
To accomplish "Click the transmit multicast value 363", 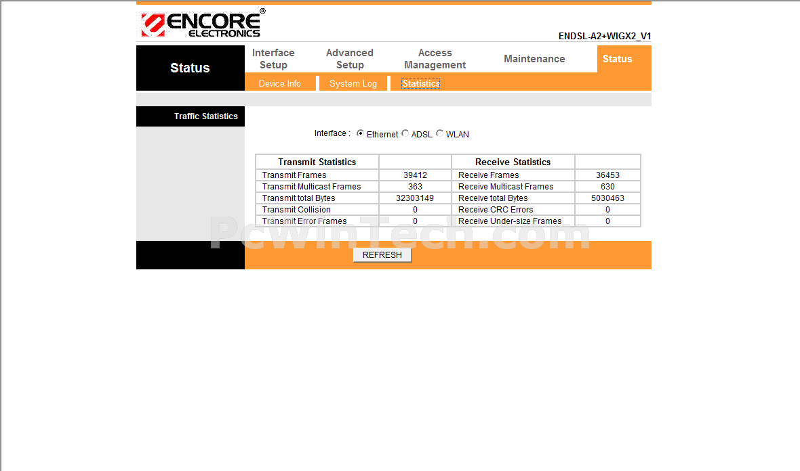I will tap(415, 187).
